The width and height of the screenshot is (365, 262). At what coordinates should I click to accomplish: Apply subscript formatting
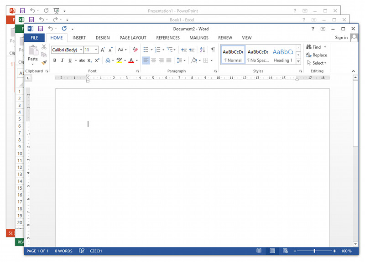(x=89, y=60)
